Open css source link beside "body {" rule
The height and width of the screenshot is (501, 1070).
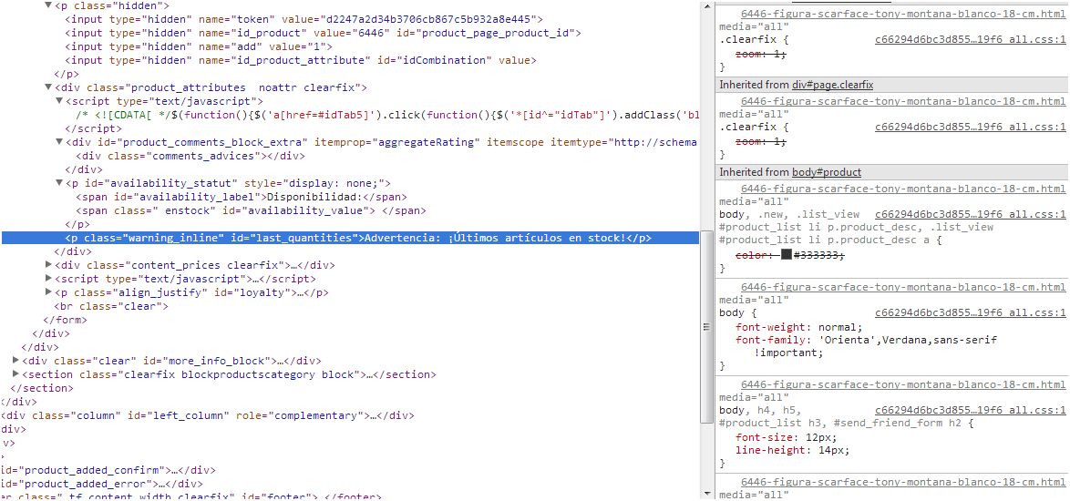pos(971,312)
